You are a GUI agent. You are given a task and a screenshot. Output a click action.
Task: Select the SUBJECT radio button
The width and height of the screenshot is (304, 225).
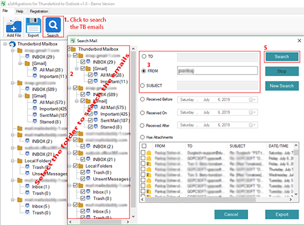tap(143, 86)
